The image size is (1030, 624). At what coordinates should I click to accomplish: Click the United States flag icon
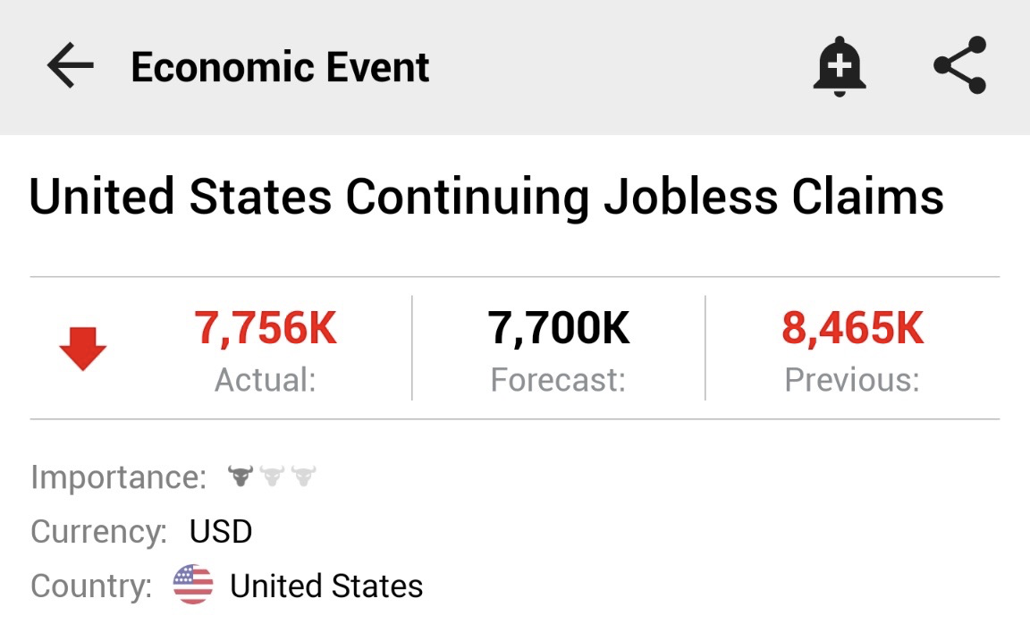coord(193,585)
